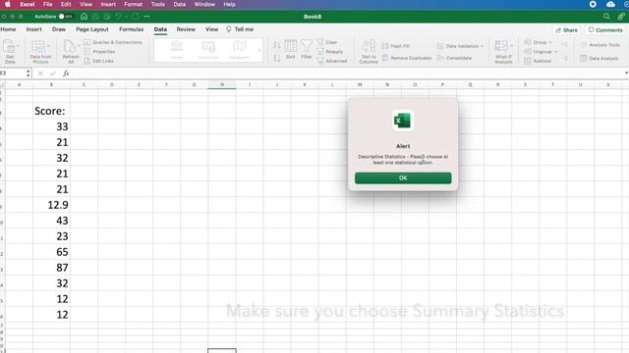The height and width of the screenshot is (353, 629).
Task: Click the Sort descending icon
Action: click(x=277, y=58)
